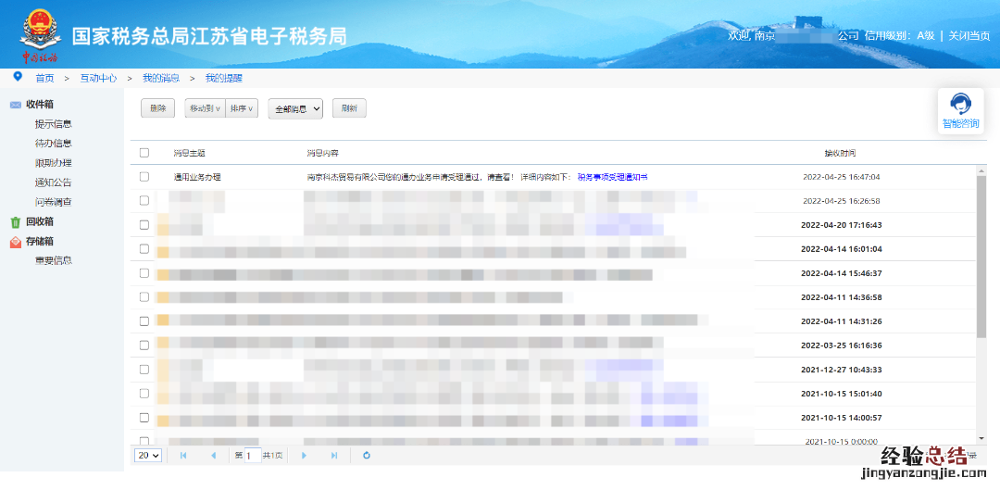This screenshot has height=490, width=1000.
Task: Click the 存储箱 storage icon
Action: click(15, 242)
